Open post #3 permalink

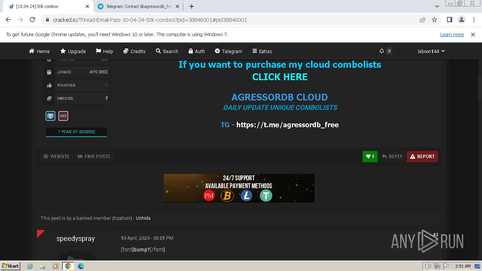click(435, 235)
